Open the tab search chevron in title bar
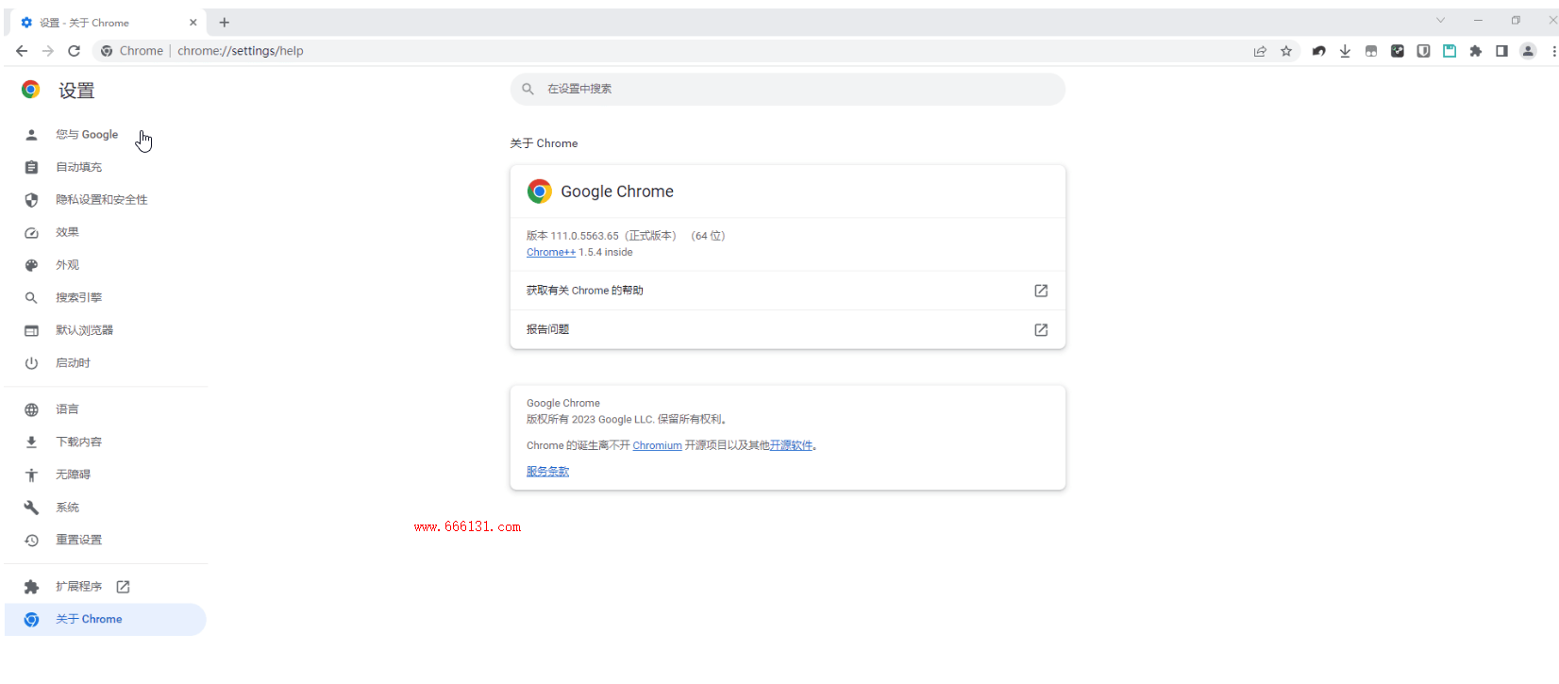1559x684 pixels. click(x=1440, y=20)
